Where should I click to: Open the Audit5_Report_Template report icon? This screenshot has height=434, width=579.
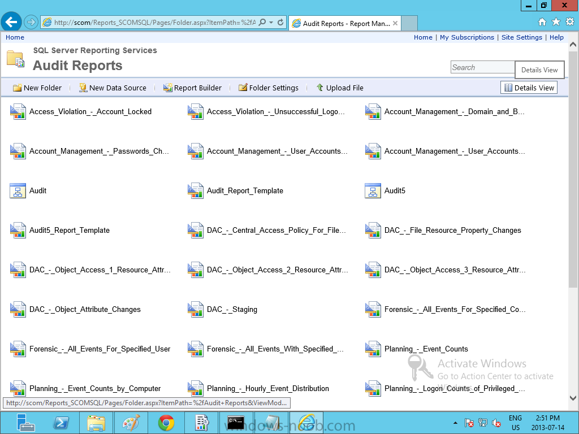(18, 231)
